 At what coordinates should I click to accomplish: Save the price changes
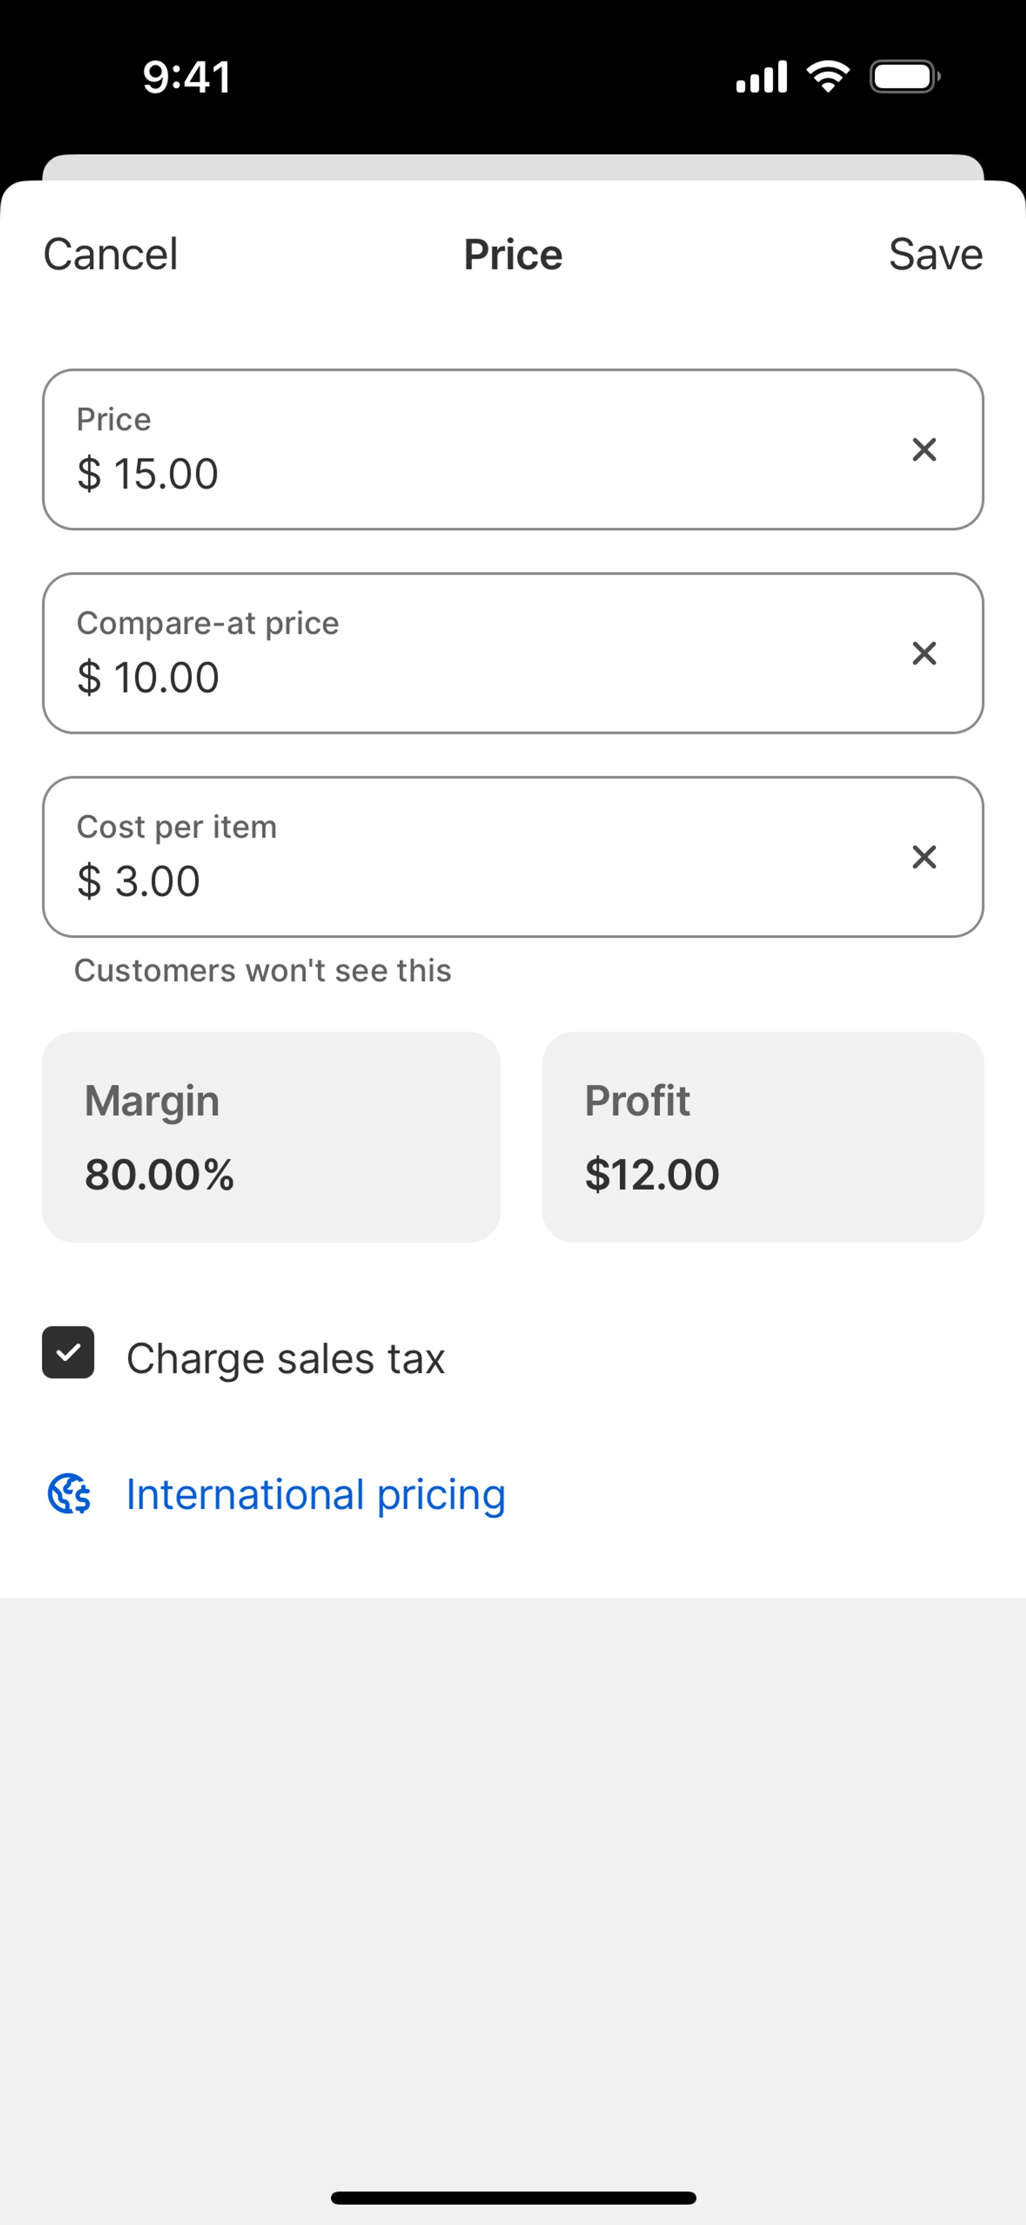935,255
